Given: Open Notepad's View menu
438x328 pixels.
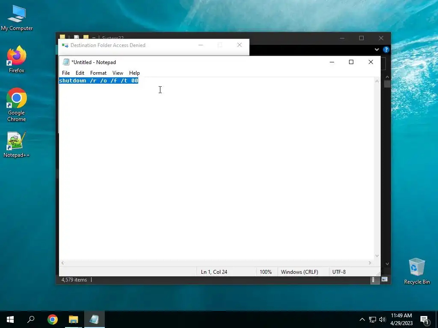Looking at the screenshot, I should (x=118, y=73).
